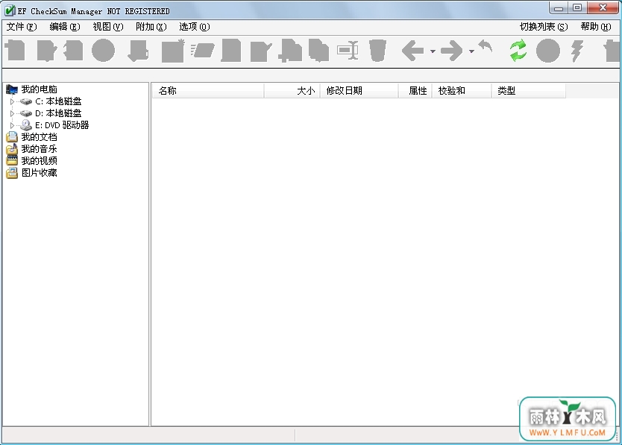
Task: Select C: 本地磁盘 in the tree
Action: tap(58, 101)
